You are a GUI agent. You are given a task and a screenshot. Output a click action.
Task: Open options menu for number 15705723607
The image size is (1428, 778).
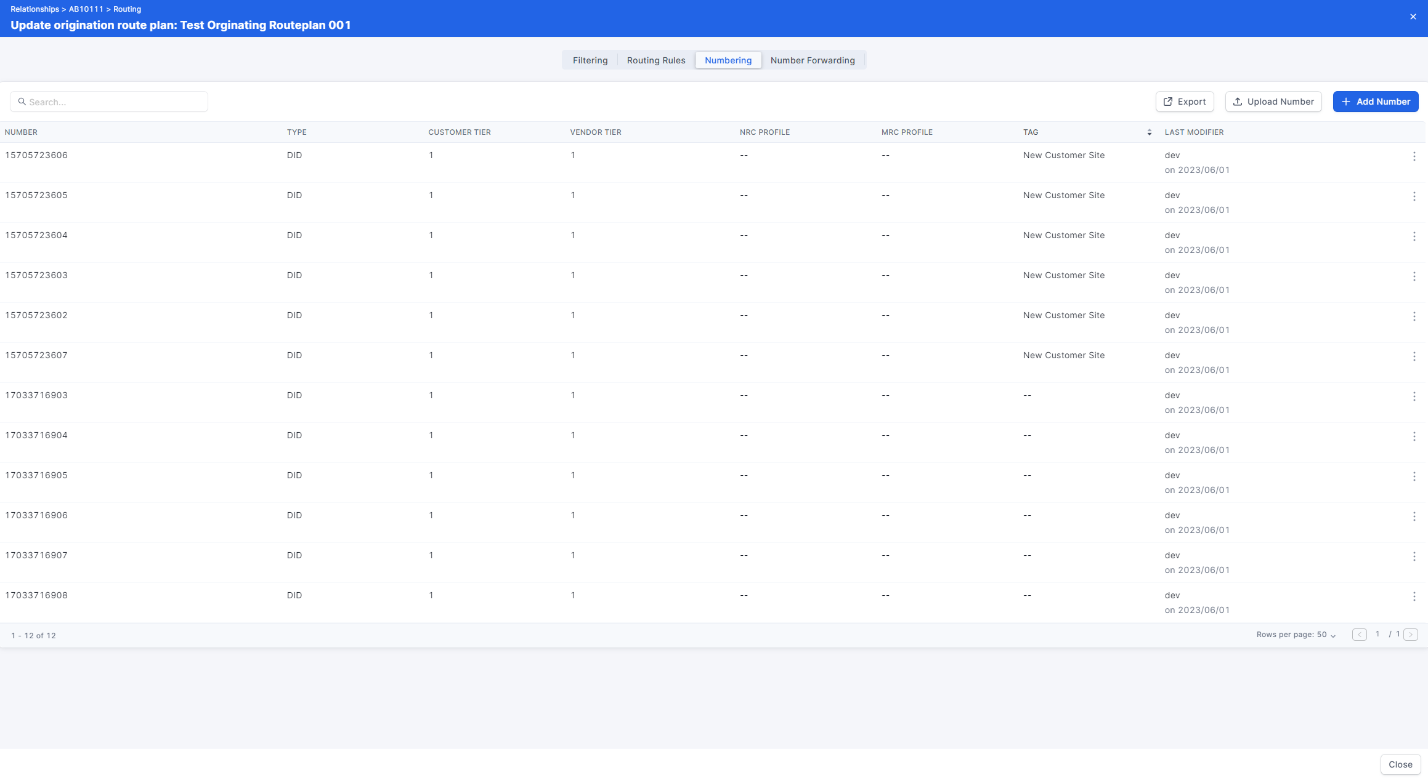point(1414,356)
